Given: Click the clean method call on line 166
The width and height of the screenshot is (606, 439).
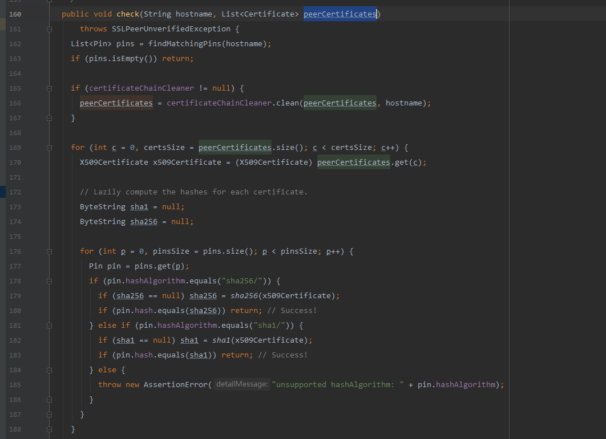Looking at the screenshot, I should coord(288,103).
